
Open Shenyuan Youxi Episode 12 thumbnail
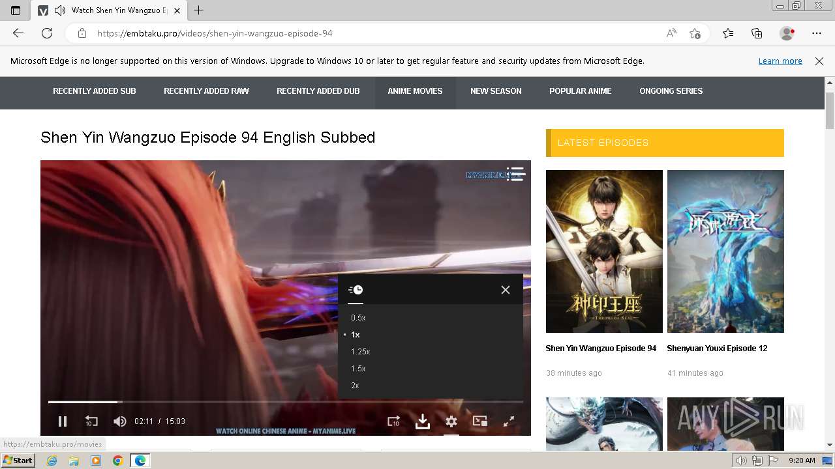[x=725, y=251]
